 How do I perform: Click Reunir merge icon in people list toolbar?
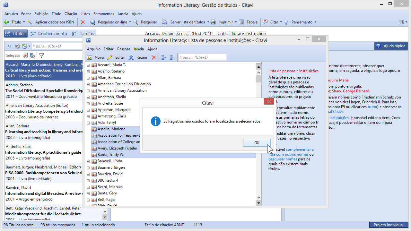coord(131,57)
